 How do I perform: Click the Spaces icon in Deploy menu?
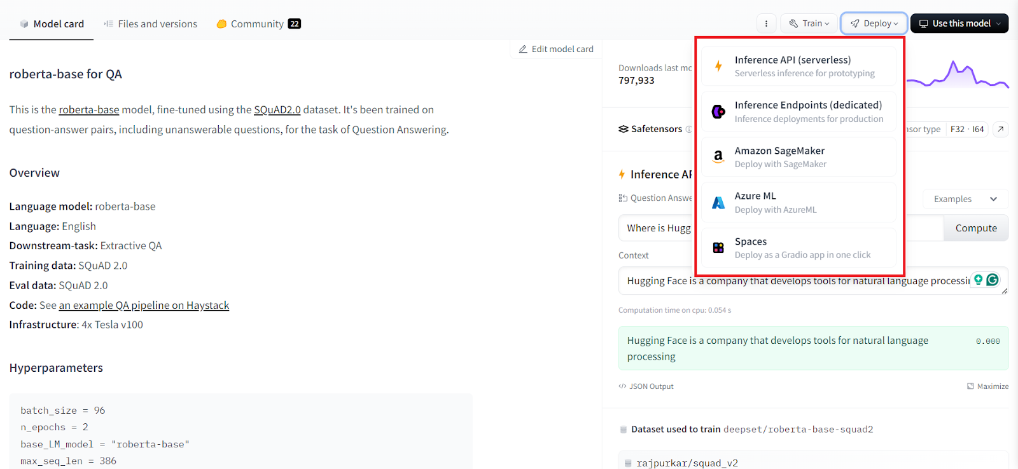point(718,248)
